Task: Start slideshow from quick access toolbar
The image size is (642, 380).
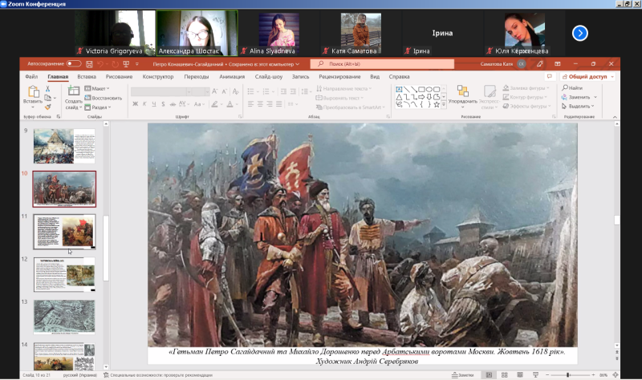Action: point(126,64)
